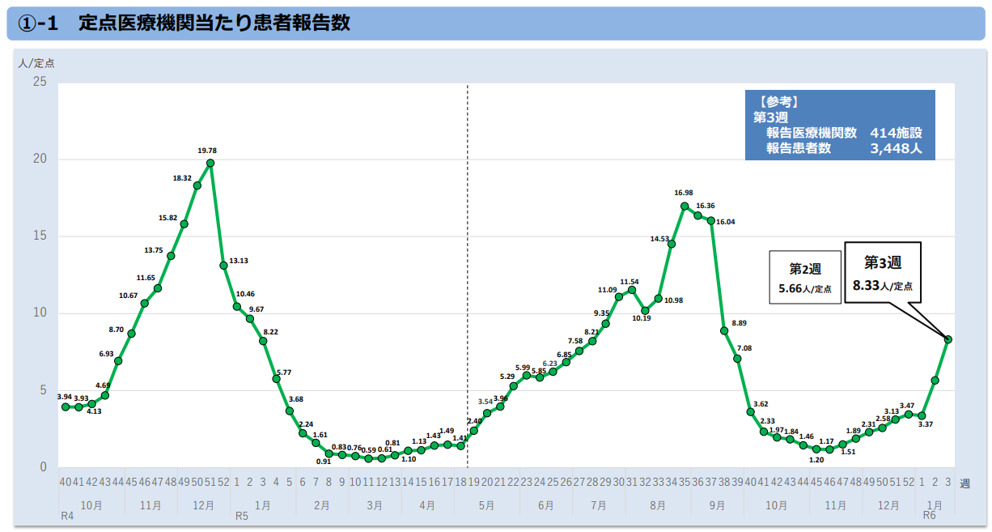Select the 第2週 5.66人/定点 callout box
This screenshot has height=532, width=992.
(x=805, y=277)
